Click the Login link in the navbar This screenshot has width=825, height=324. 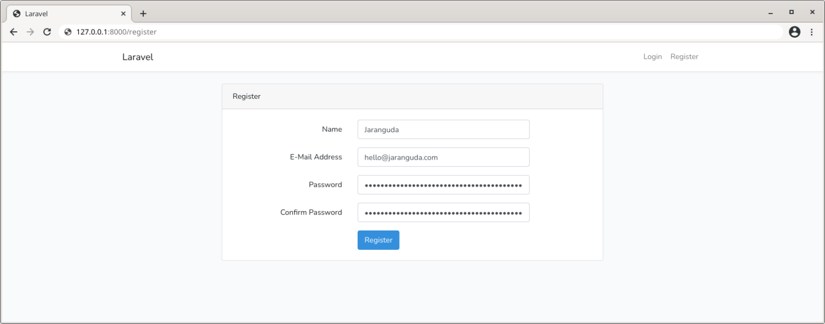coord(652,56)
